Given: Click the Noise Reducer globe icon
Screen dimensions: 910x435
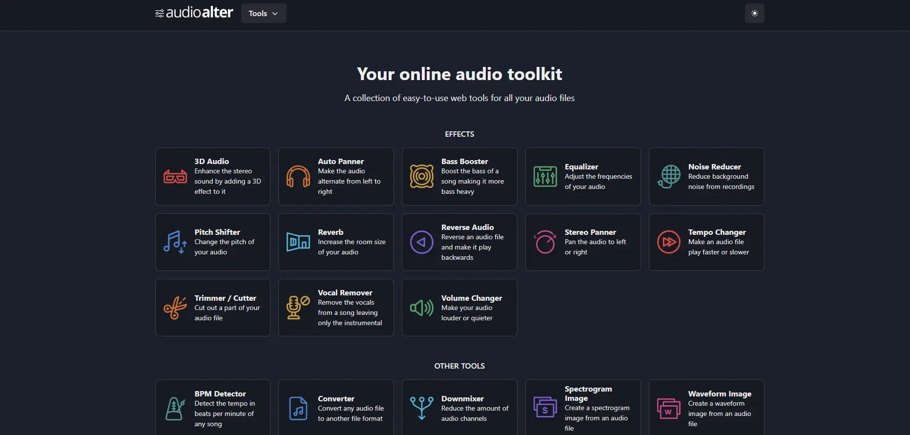Looking at the screenshot, I should [668, 176].
